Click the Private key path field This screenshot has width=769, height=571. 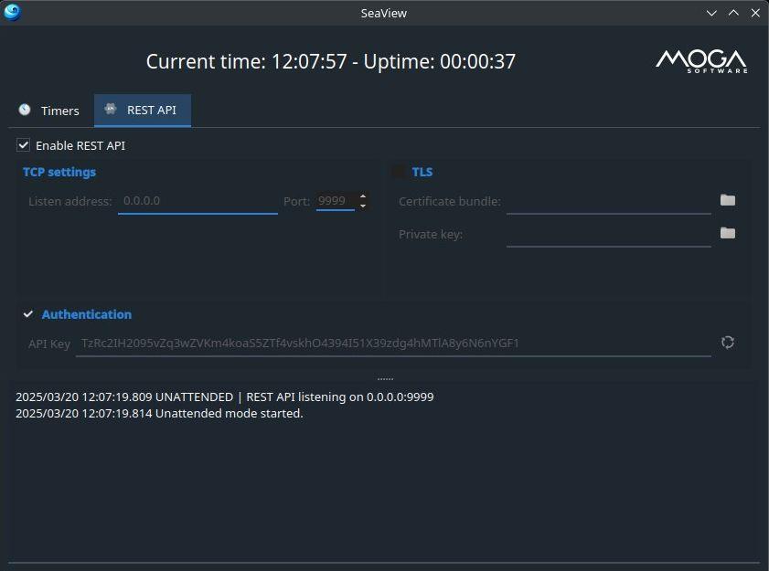(x=609, y=234)
